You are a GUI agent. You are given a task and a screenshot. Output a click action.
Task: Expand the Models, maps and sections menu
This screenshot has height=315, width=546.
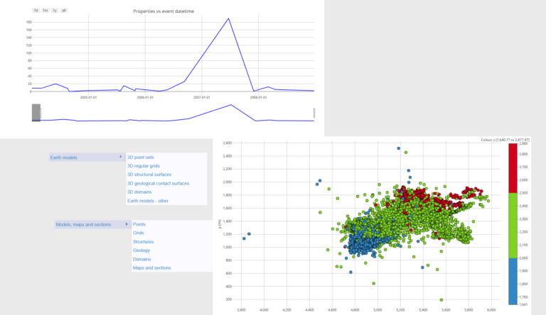pos(83,225)
